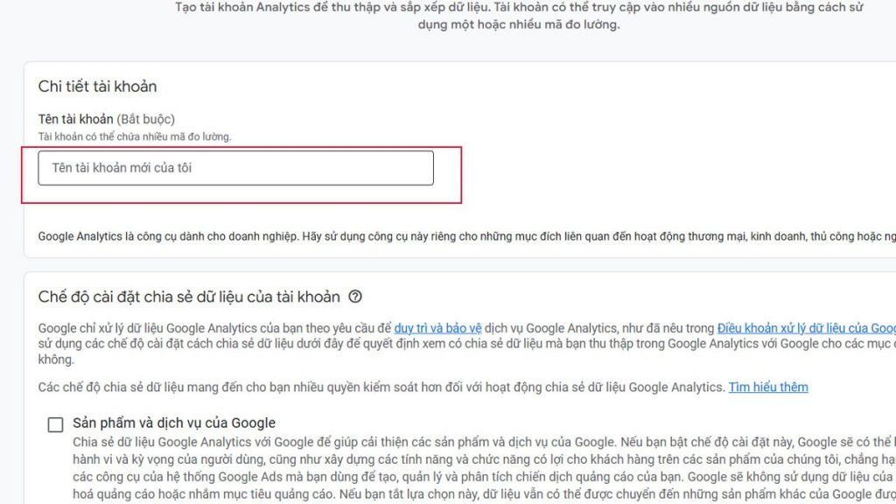Screen dimensions: 896x504
Task: Focus the 'Tên tài khoản mới của tôi' input field
Action: 235,168
